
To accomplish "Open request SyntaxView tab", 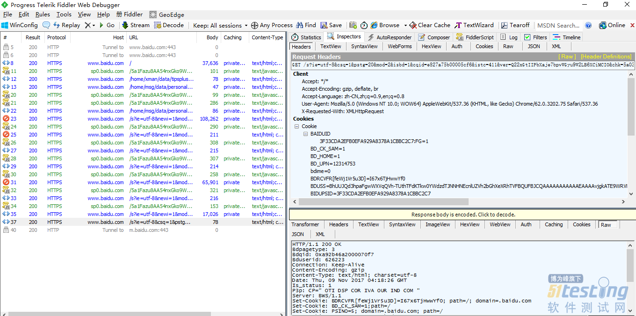I will (364, 46).
